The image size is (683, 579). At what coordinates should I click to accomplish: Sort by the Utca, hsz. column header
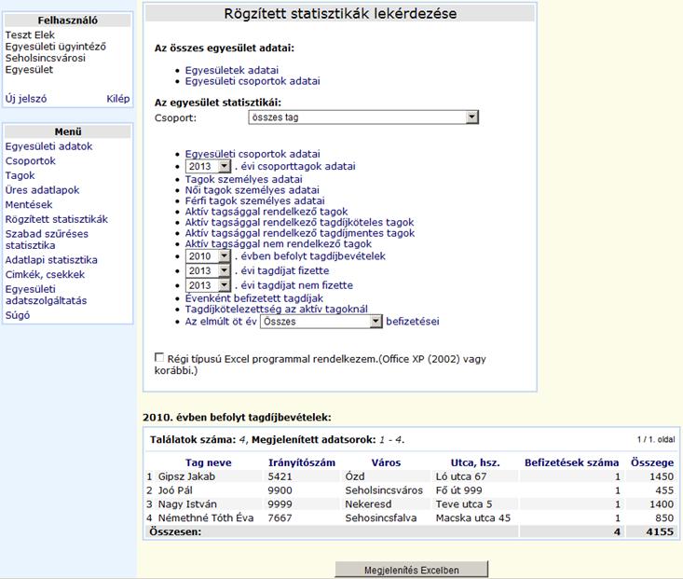pos(475,462)
